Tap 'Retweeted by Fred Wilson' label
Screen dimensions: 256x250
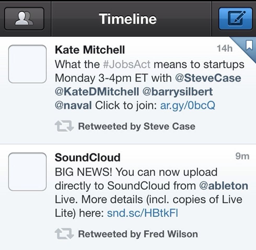138,234
